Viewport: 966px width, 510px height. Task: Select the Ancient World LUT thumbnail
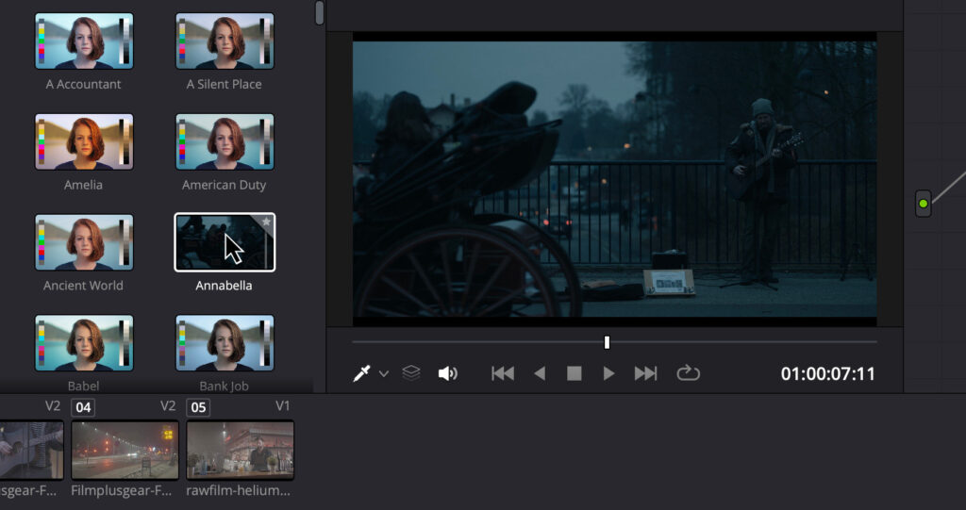pyautogui.click(x=84, y=242)
